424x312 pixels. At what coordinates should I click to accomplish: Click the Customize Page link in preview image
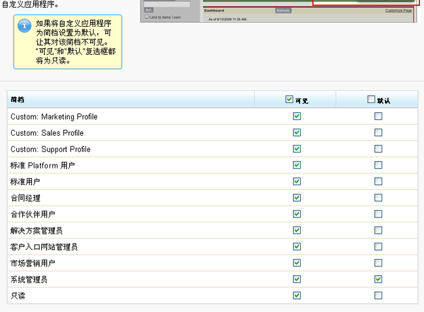399,10
